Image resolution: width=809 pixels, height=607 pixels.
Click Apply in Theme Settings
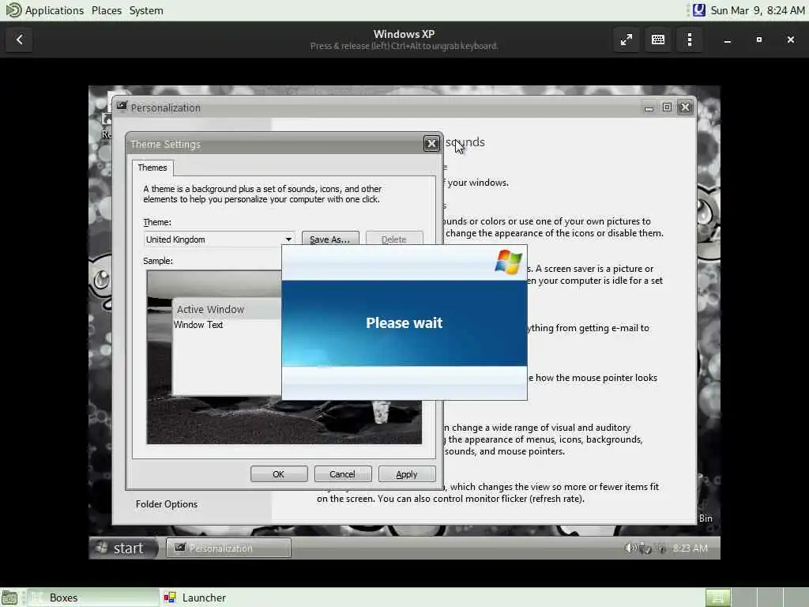(x=407, y=474)
